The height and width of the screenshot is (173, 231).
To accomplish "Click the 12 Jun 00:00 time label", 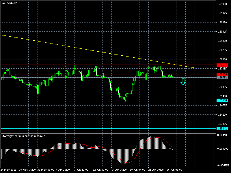I will tap(100, 170).
